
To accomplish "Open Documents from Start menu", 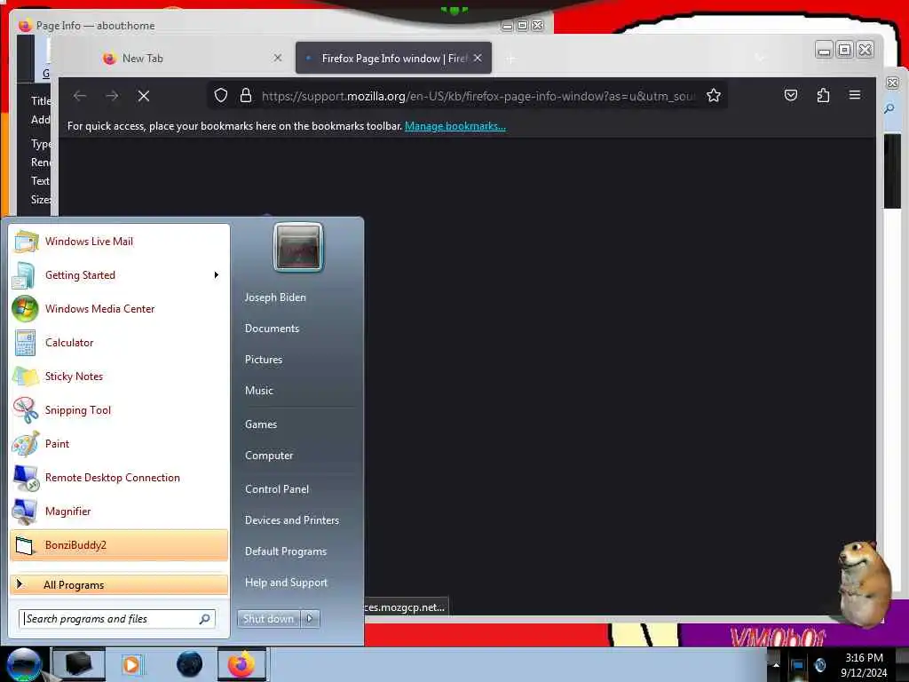I will pos(272,329).
